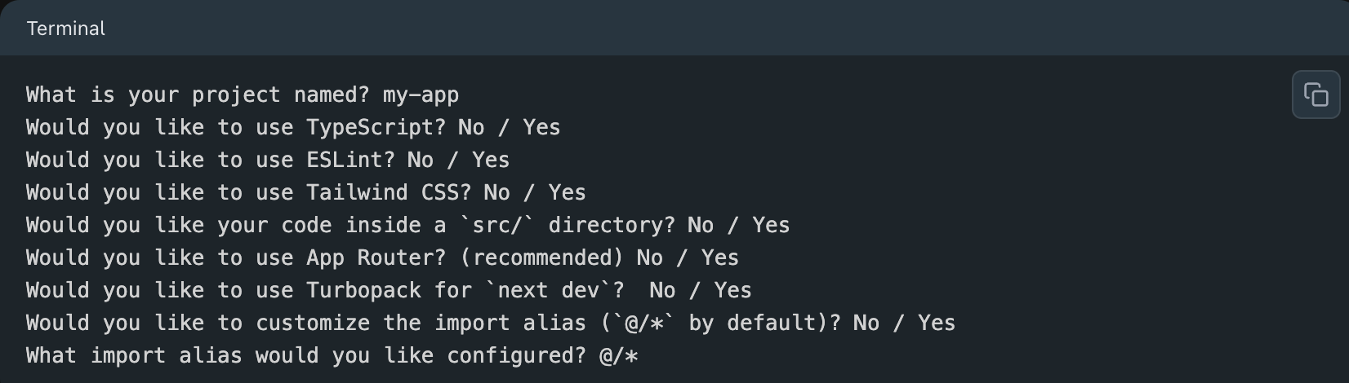Image resolution: width=1349 pixels, height=383 pixels.
Task: Choose No for the ESLint prompt
Action: pos(420,160)
